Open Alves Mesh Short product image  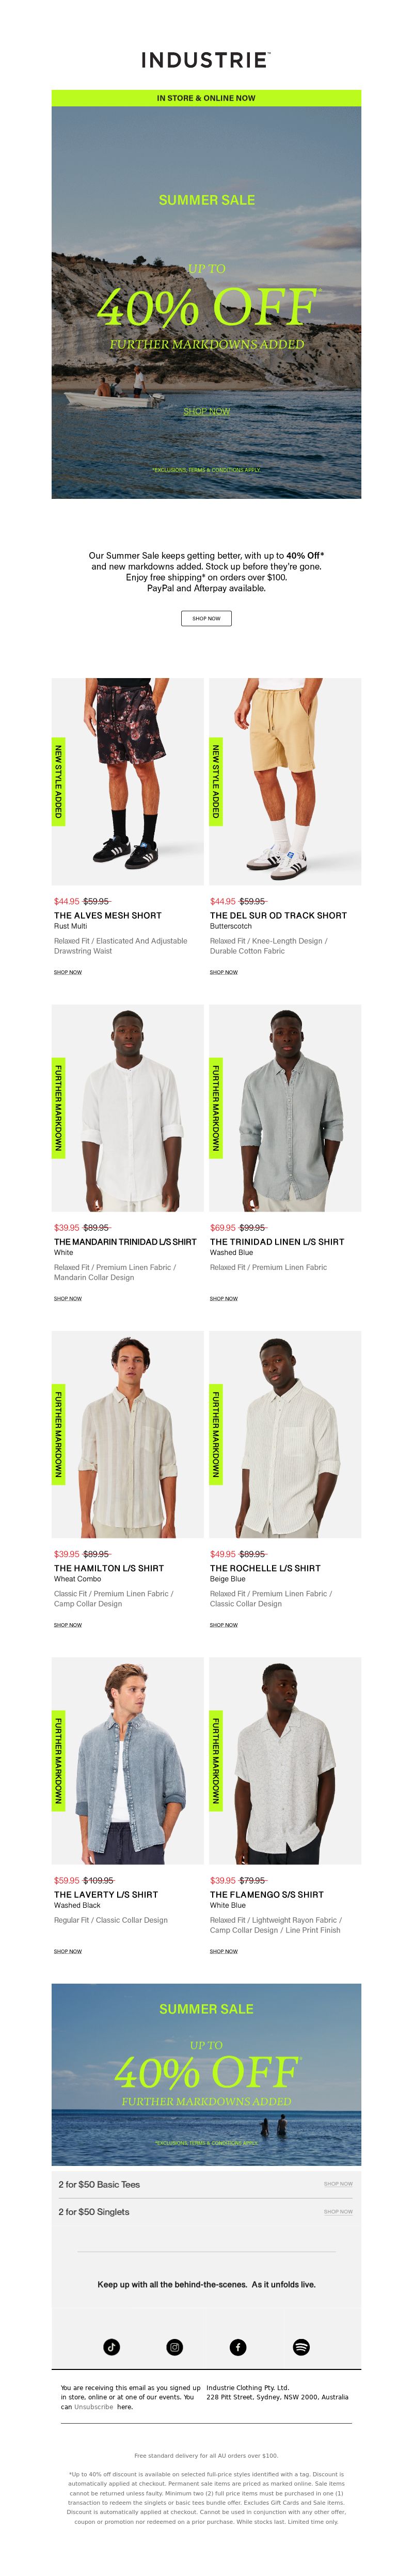point(128,781)
